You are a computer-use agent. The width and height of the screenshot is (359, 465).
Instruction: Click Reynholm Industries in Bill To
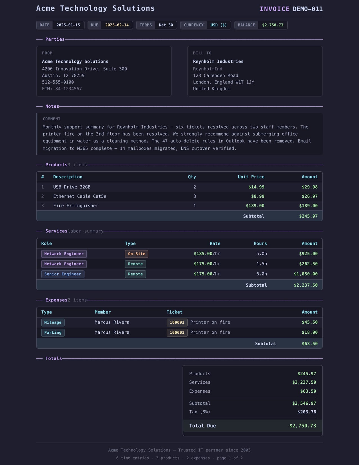click(x=218, y=61)
